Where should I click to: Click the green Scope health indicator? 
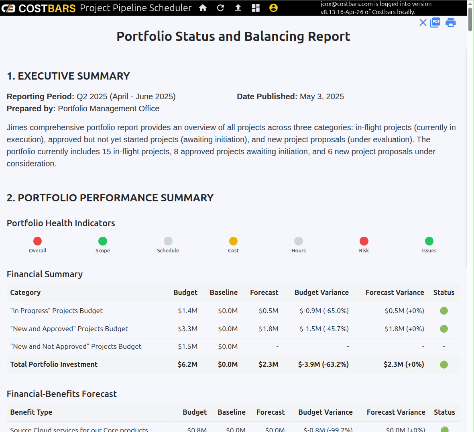click(x=103, y=241)
